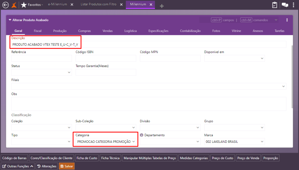This screenshot has width=299, height=170.
Task: Open the top-right vertical dots menu
Action: point(293,5)
